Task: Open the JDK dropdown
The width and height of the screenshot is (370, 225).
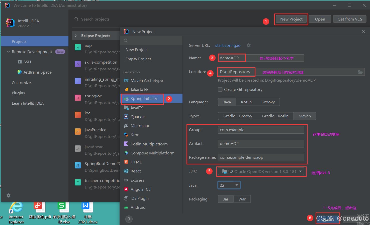Action: click(x=300, y=171)
